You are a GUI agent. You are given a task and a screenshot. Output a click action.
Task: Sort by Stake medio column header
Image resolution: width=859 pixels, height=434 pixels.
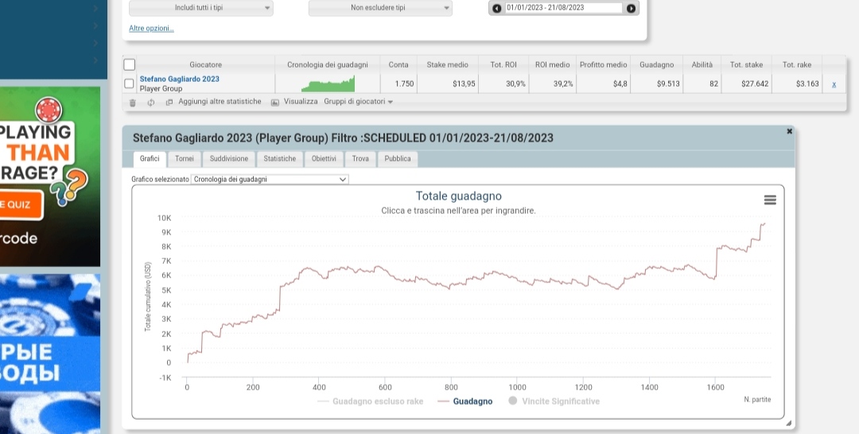coord(447,64)
